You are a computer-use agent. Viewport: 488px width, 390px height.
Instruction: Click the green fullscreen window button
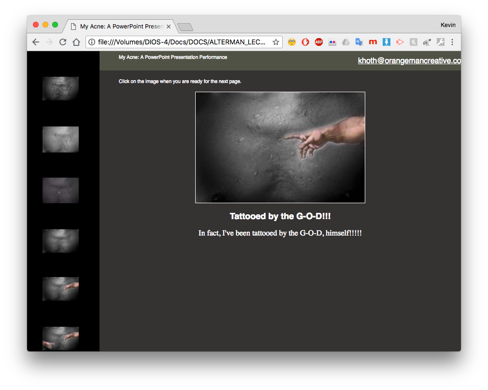click(55, 25)
